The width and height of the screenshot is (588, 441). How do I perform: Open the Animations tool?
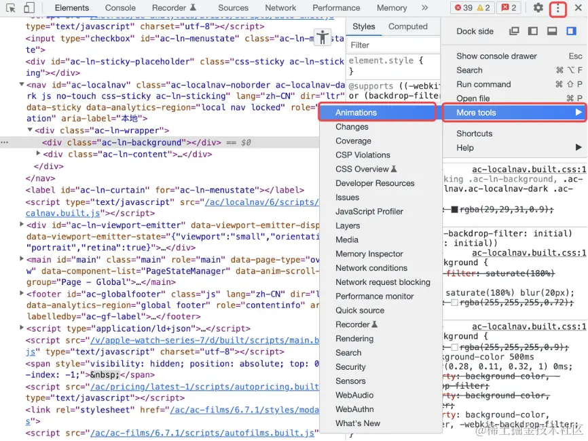click(x=378, y=113)
